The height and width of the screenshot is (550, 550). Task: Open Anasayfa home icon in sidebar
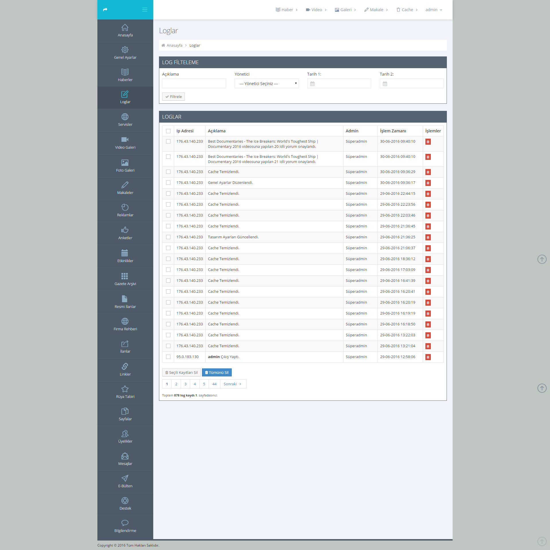125,27
